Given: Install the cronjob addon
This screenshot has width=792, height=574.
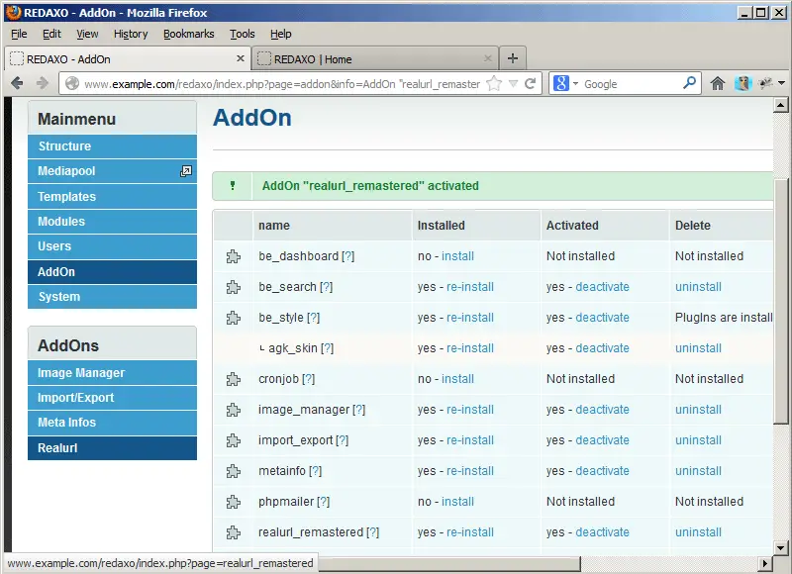Looking at the screenshot, I should tap(457, 379).
